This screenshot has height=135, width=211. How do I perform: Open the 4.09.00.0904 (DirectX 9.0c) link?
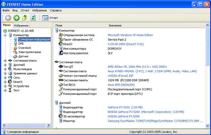point(126,44)
